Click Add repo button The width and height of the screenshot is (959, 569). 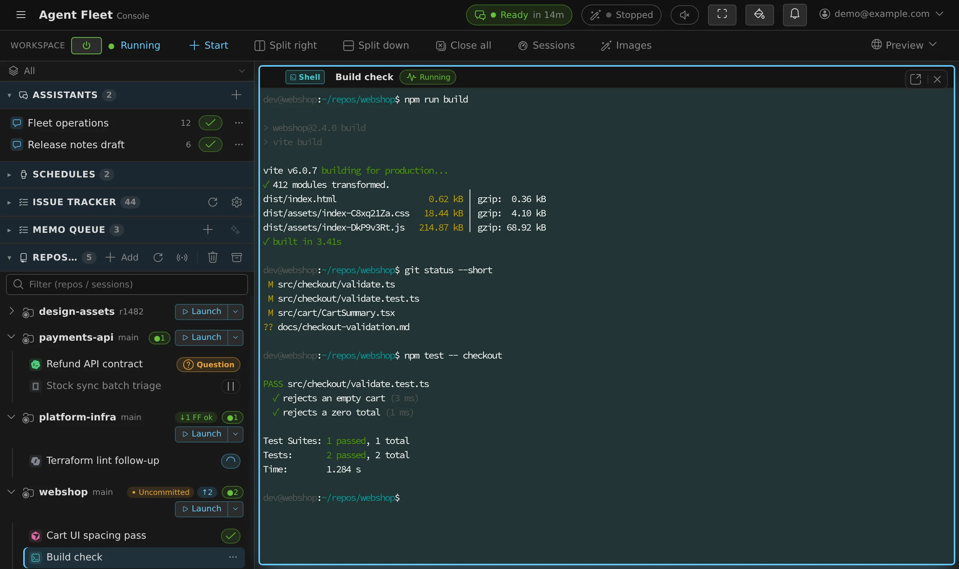pos(122,257)
